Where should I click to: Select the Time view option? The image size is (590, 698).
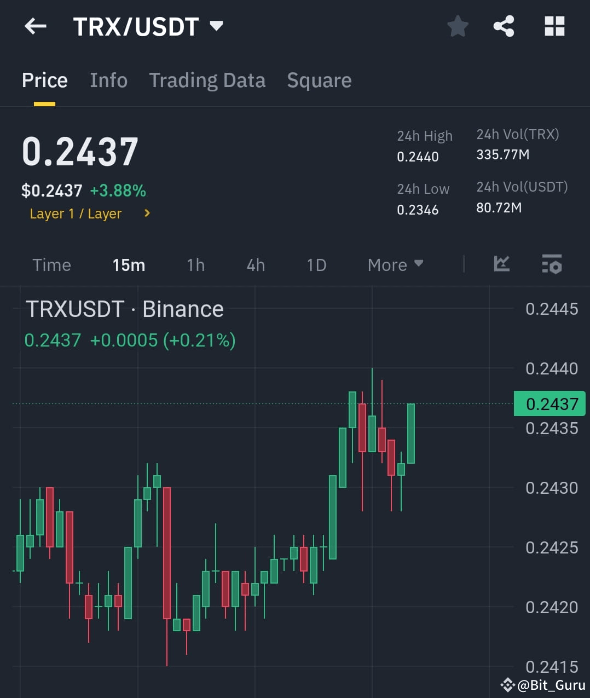(51, 264)
